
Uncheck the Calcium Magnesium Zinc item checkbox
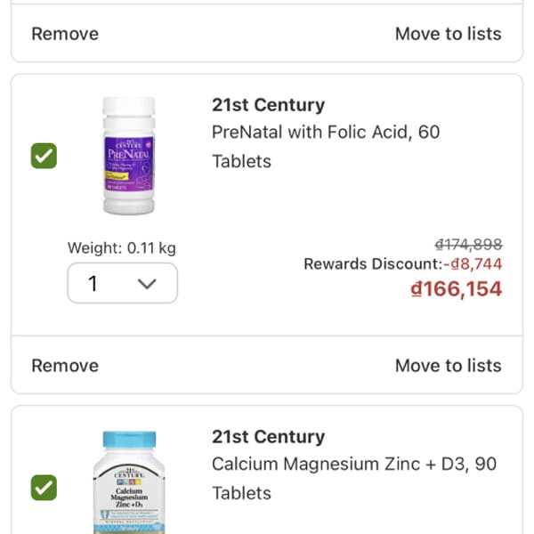tap(44, 488)
